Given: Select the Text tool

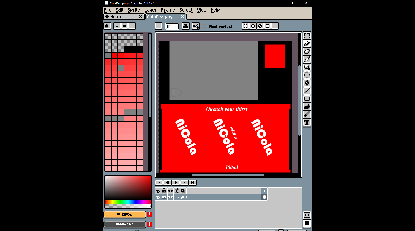Looking at the screenshot, I should [307, 123].
